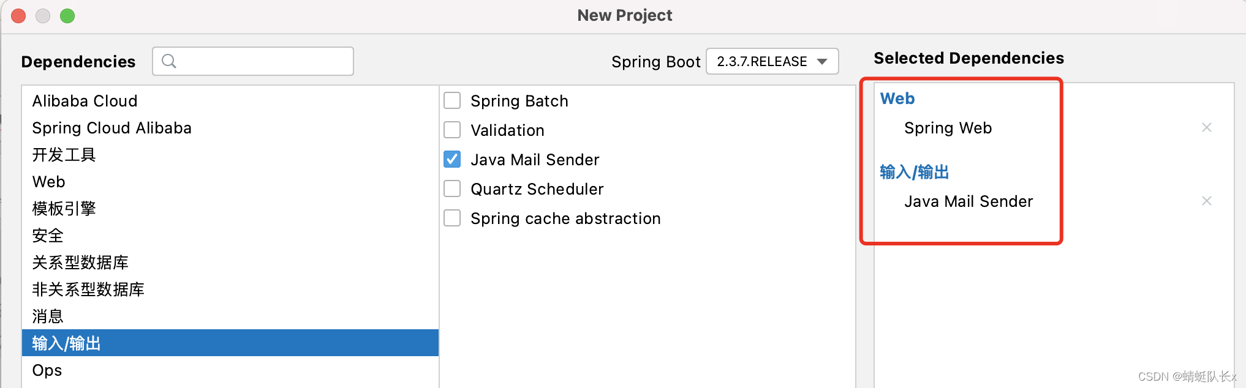This screenshot has width=1246, height=388.
Task: Open the 安全 dependency category
Action: [48, 236]
